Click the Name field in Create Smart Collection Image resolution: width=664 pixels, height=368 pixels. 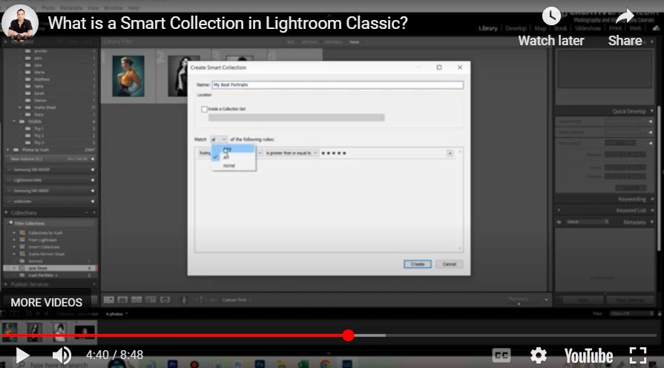pos(338,85)
